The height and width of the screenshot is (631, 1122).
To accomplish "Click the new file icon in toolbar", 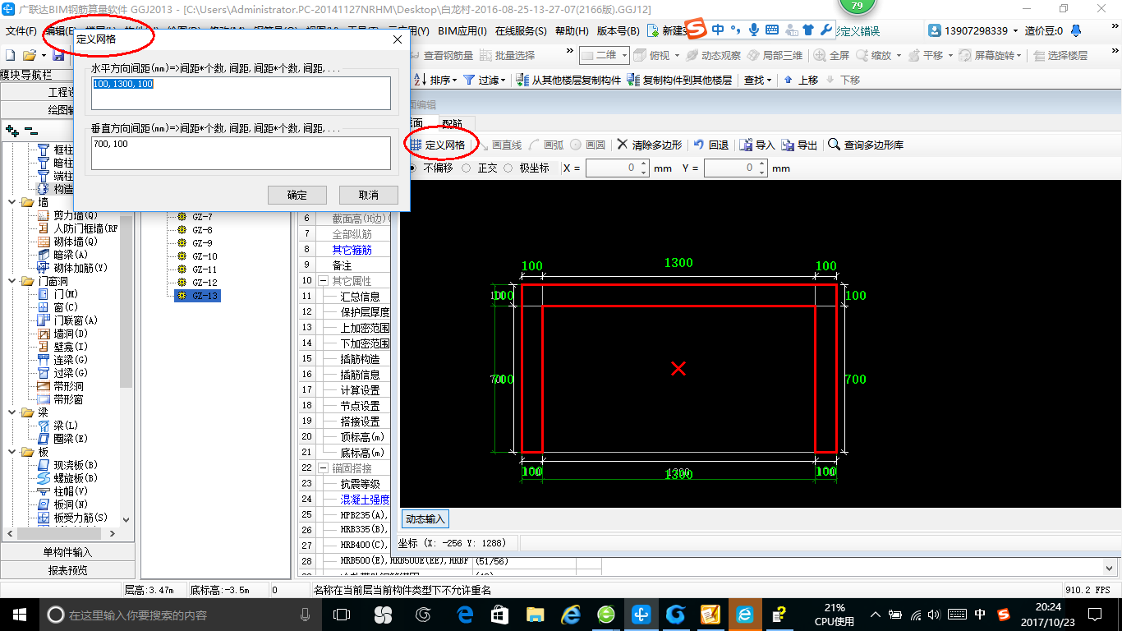I will click(x=11, y=55).
